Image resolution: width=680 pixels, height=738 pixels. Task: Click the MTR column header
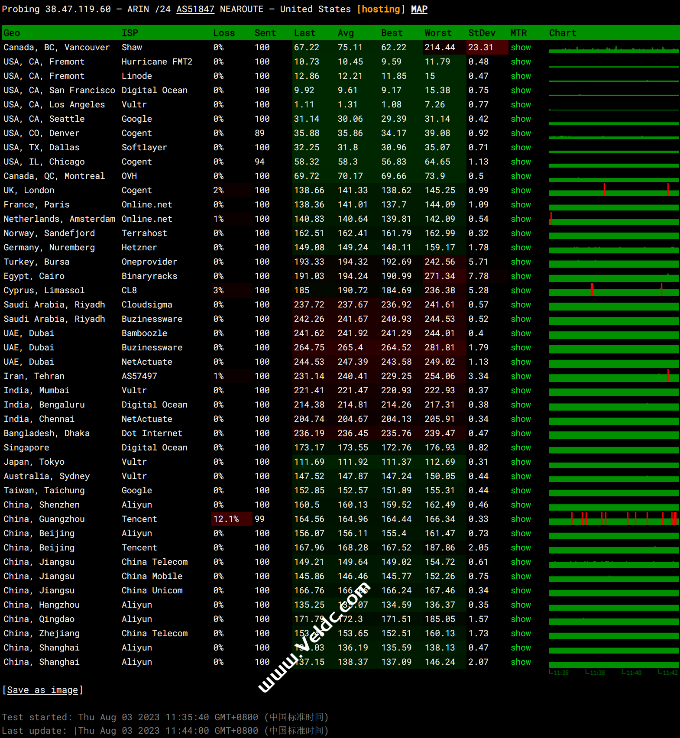518,33
